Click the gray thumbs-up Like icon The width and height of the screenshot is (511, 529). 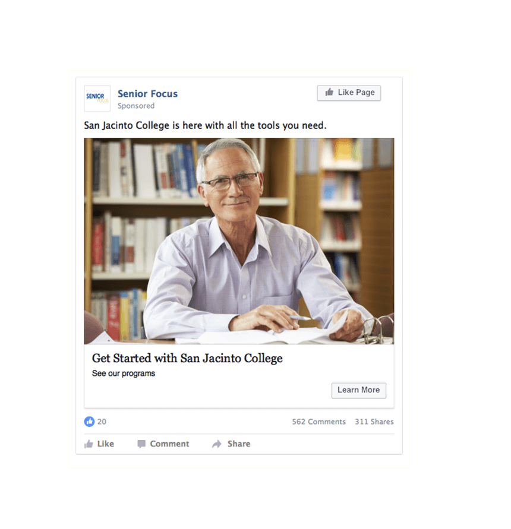[89, 444]
